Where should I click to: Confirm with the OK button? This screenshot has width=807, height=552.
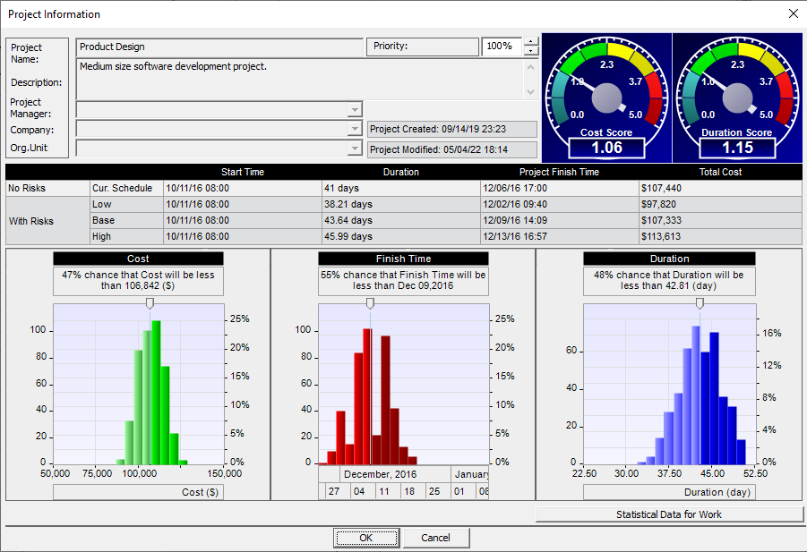point(366,538)
